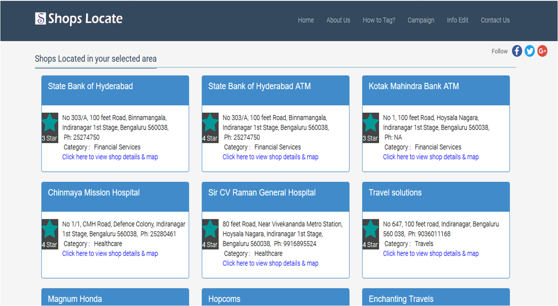The image size is (558, 306).
Task: Open the Google Plus follow icon
Action: 542,51
